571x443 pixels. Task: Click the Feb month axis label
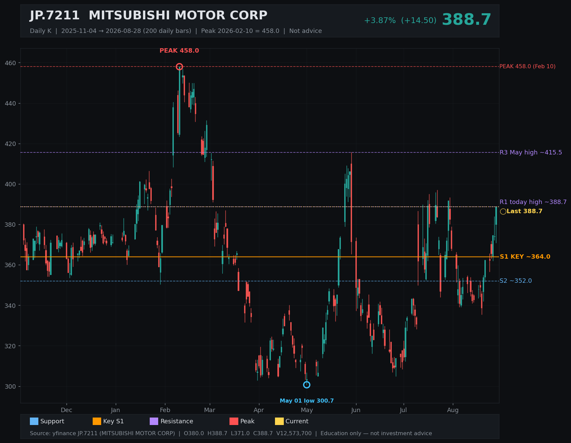[165, 410]
